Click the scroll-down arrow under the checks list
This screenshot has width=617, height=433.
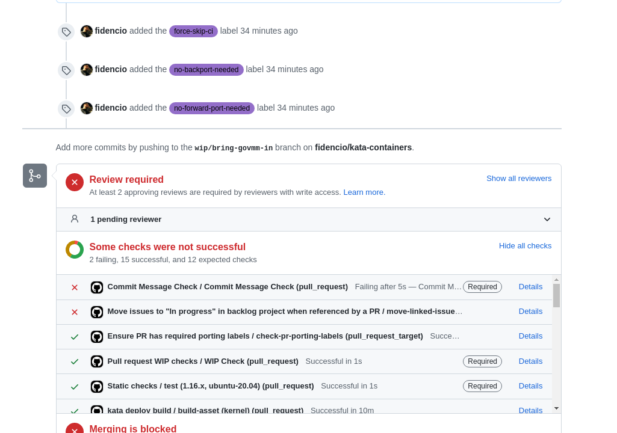tap(556, 408)
